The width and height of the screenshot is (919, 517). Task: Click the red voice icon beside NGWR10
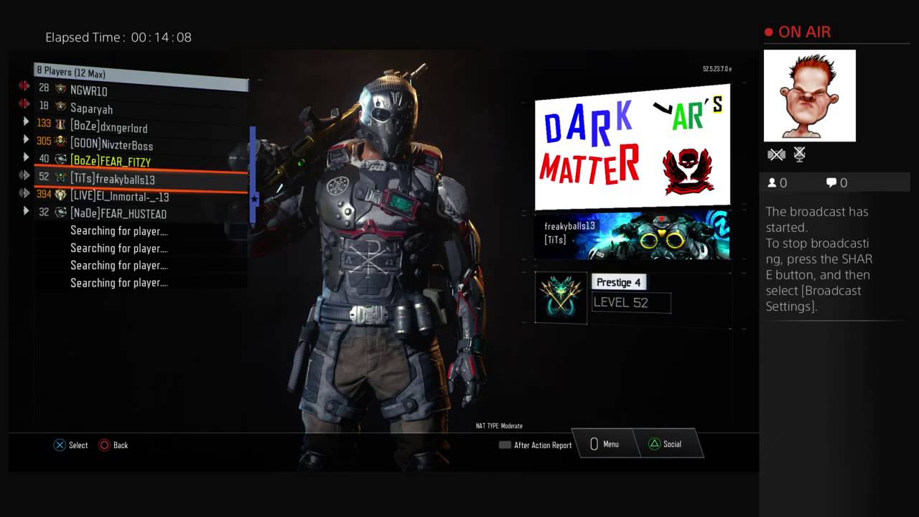pyautogui.click(x=24, y=86)
